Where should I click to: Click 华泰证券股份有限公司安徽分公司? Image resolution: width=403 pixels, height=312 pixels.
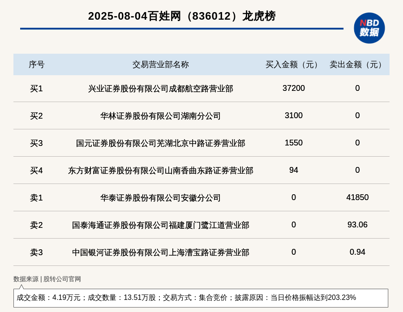pyautogui.click(x=161, y=198)
